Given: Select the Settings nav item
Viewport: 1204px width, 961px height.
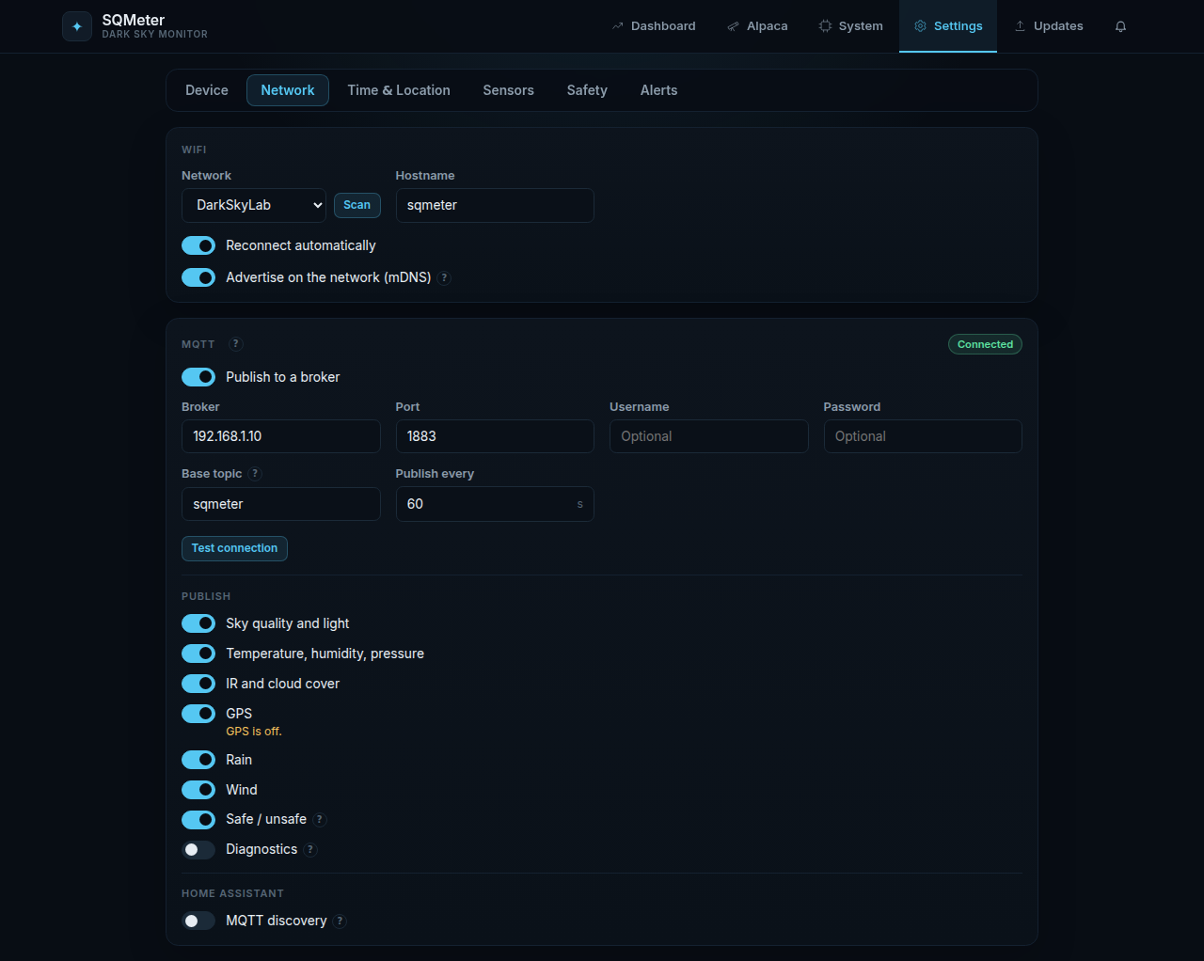Looking at the screenshot, I should coord(948,26).
